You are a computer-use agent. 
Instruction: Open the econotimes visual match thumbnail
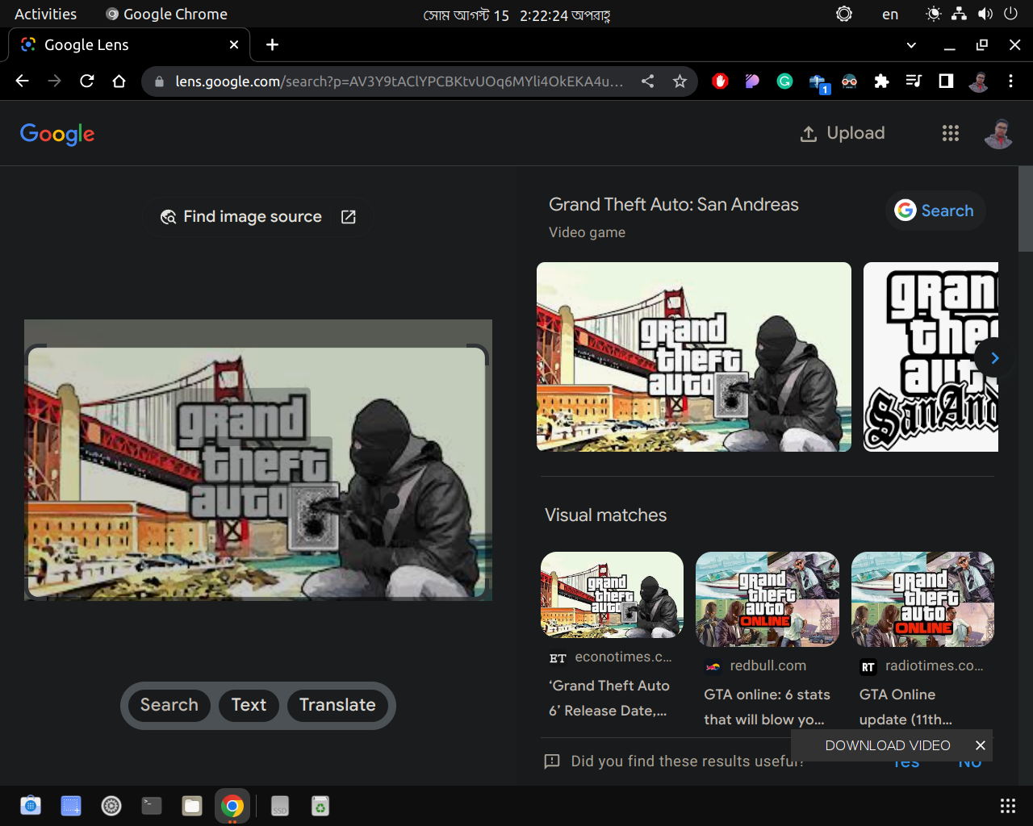click(x=612, y=595)
